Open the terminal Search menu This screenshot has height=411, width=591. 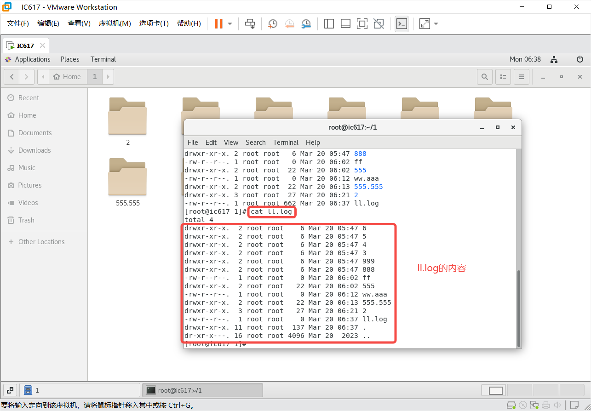256,143
